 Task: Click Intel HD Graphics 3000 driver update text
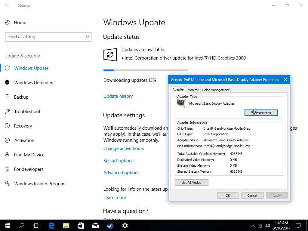tap(185, 58)
